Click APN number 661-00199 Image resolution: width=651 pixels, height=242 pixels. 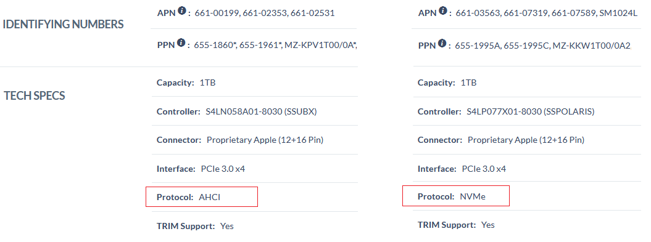[x=217, y=14]
